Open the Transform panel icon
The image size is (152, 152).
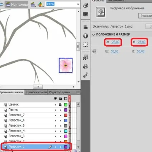[86, 45]
